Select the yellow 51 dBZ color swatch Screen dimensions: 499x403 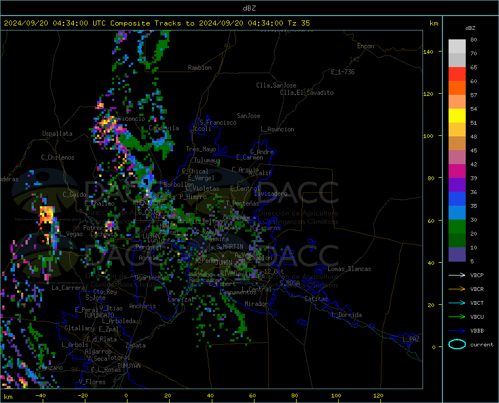(457, 116)
